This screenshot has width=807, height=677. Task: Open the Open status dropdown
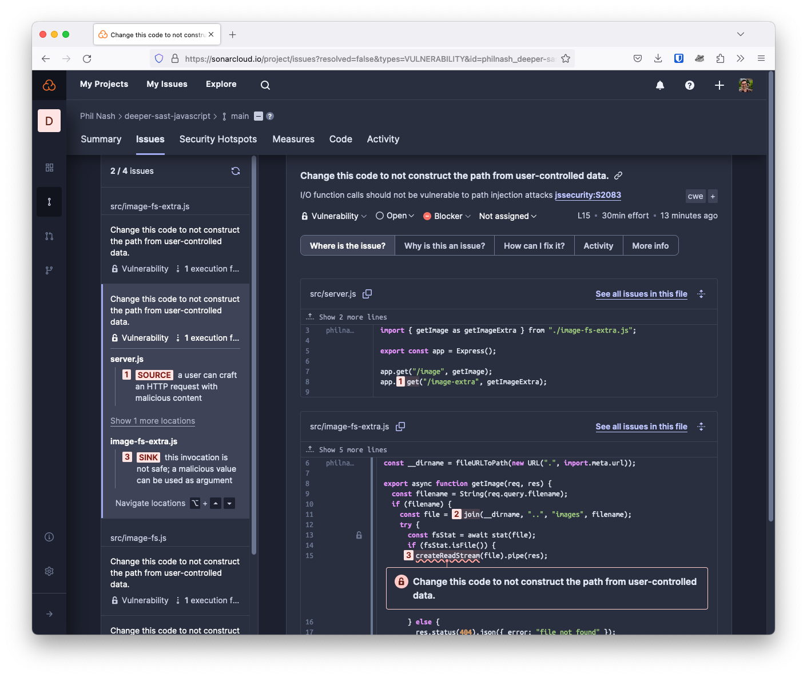click(395, 216)
